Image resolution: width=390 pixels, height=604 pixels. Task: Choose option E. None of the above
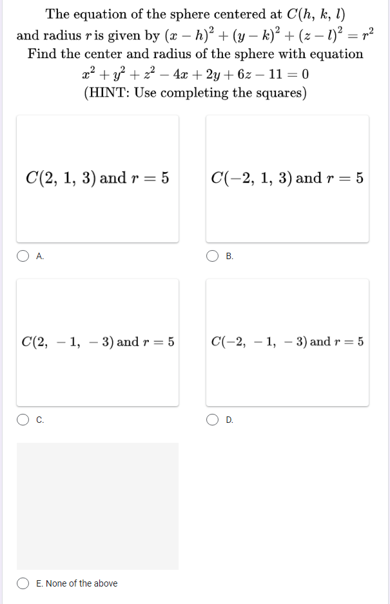[23, 583]
